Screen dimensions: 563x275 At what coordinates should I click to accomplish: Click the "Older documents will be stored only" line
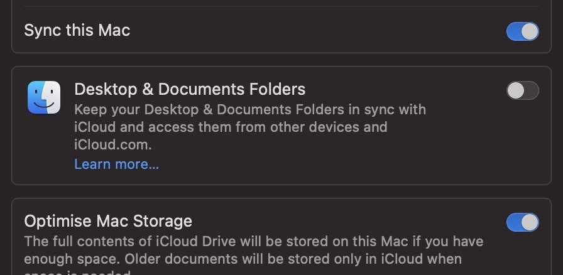[x=243, y=259]
